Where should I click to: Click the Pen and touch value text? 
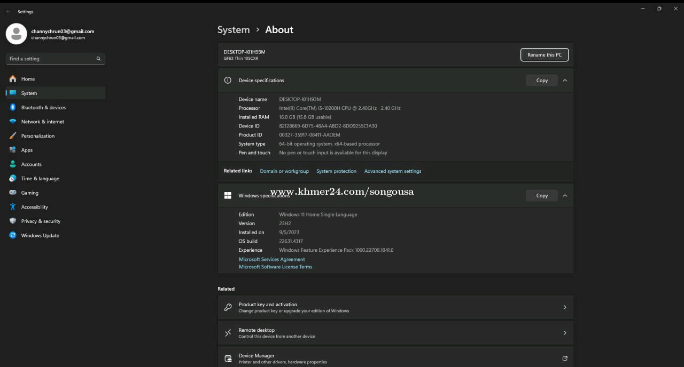(333, 153)
